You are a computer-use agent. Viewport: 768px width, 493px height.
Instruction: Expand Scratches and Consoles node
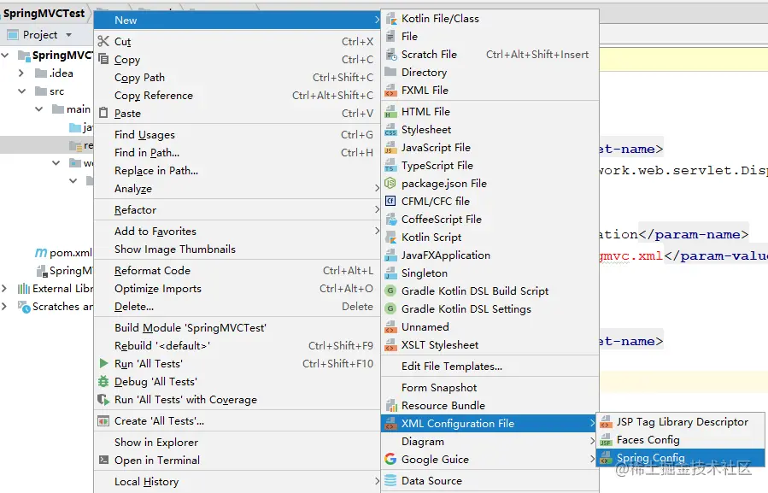pos(4,306)
